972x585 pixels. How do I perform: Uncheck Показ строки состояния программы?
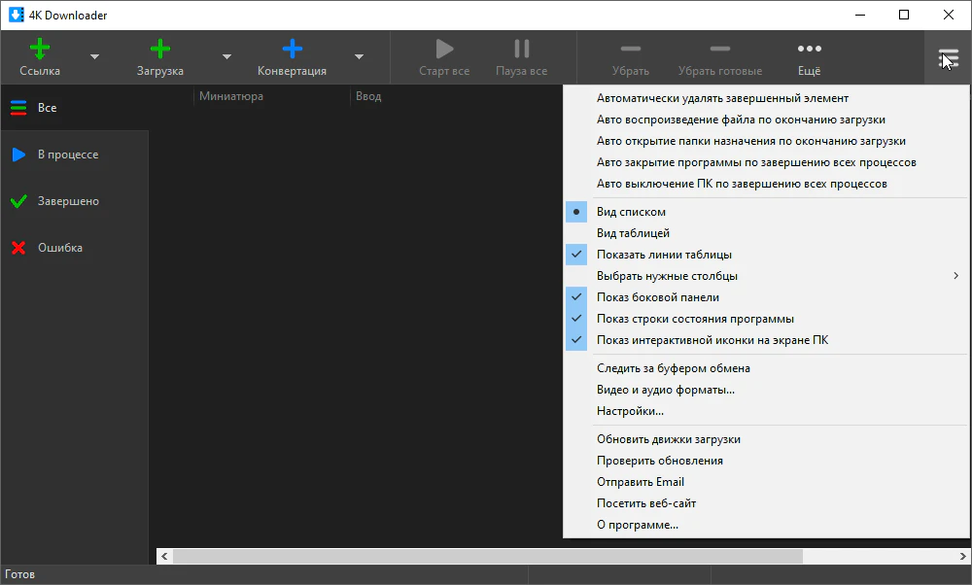[x=695, y=319]
